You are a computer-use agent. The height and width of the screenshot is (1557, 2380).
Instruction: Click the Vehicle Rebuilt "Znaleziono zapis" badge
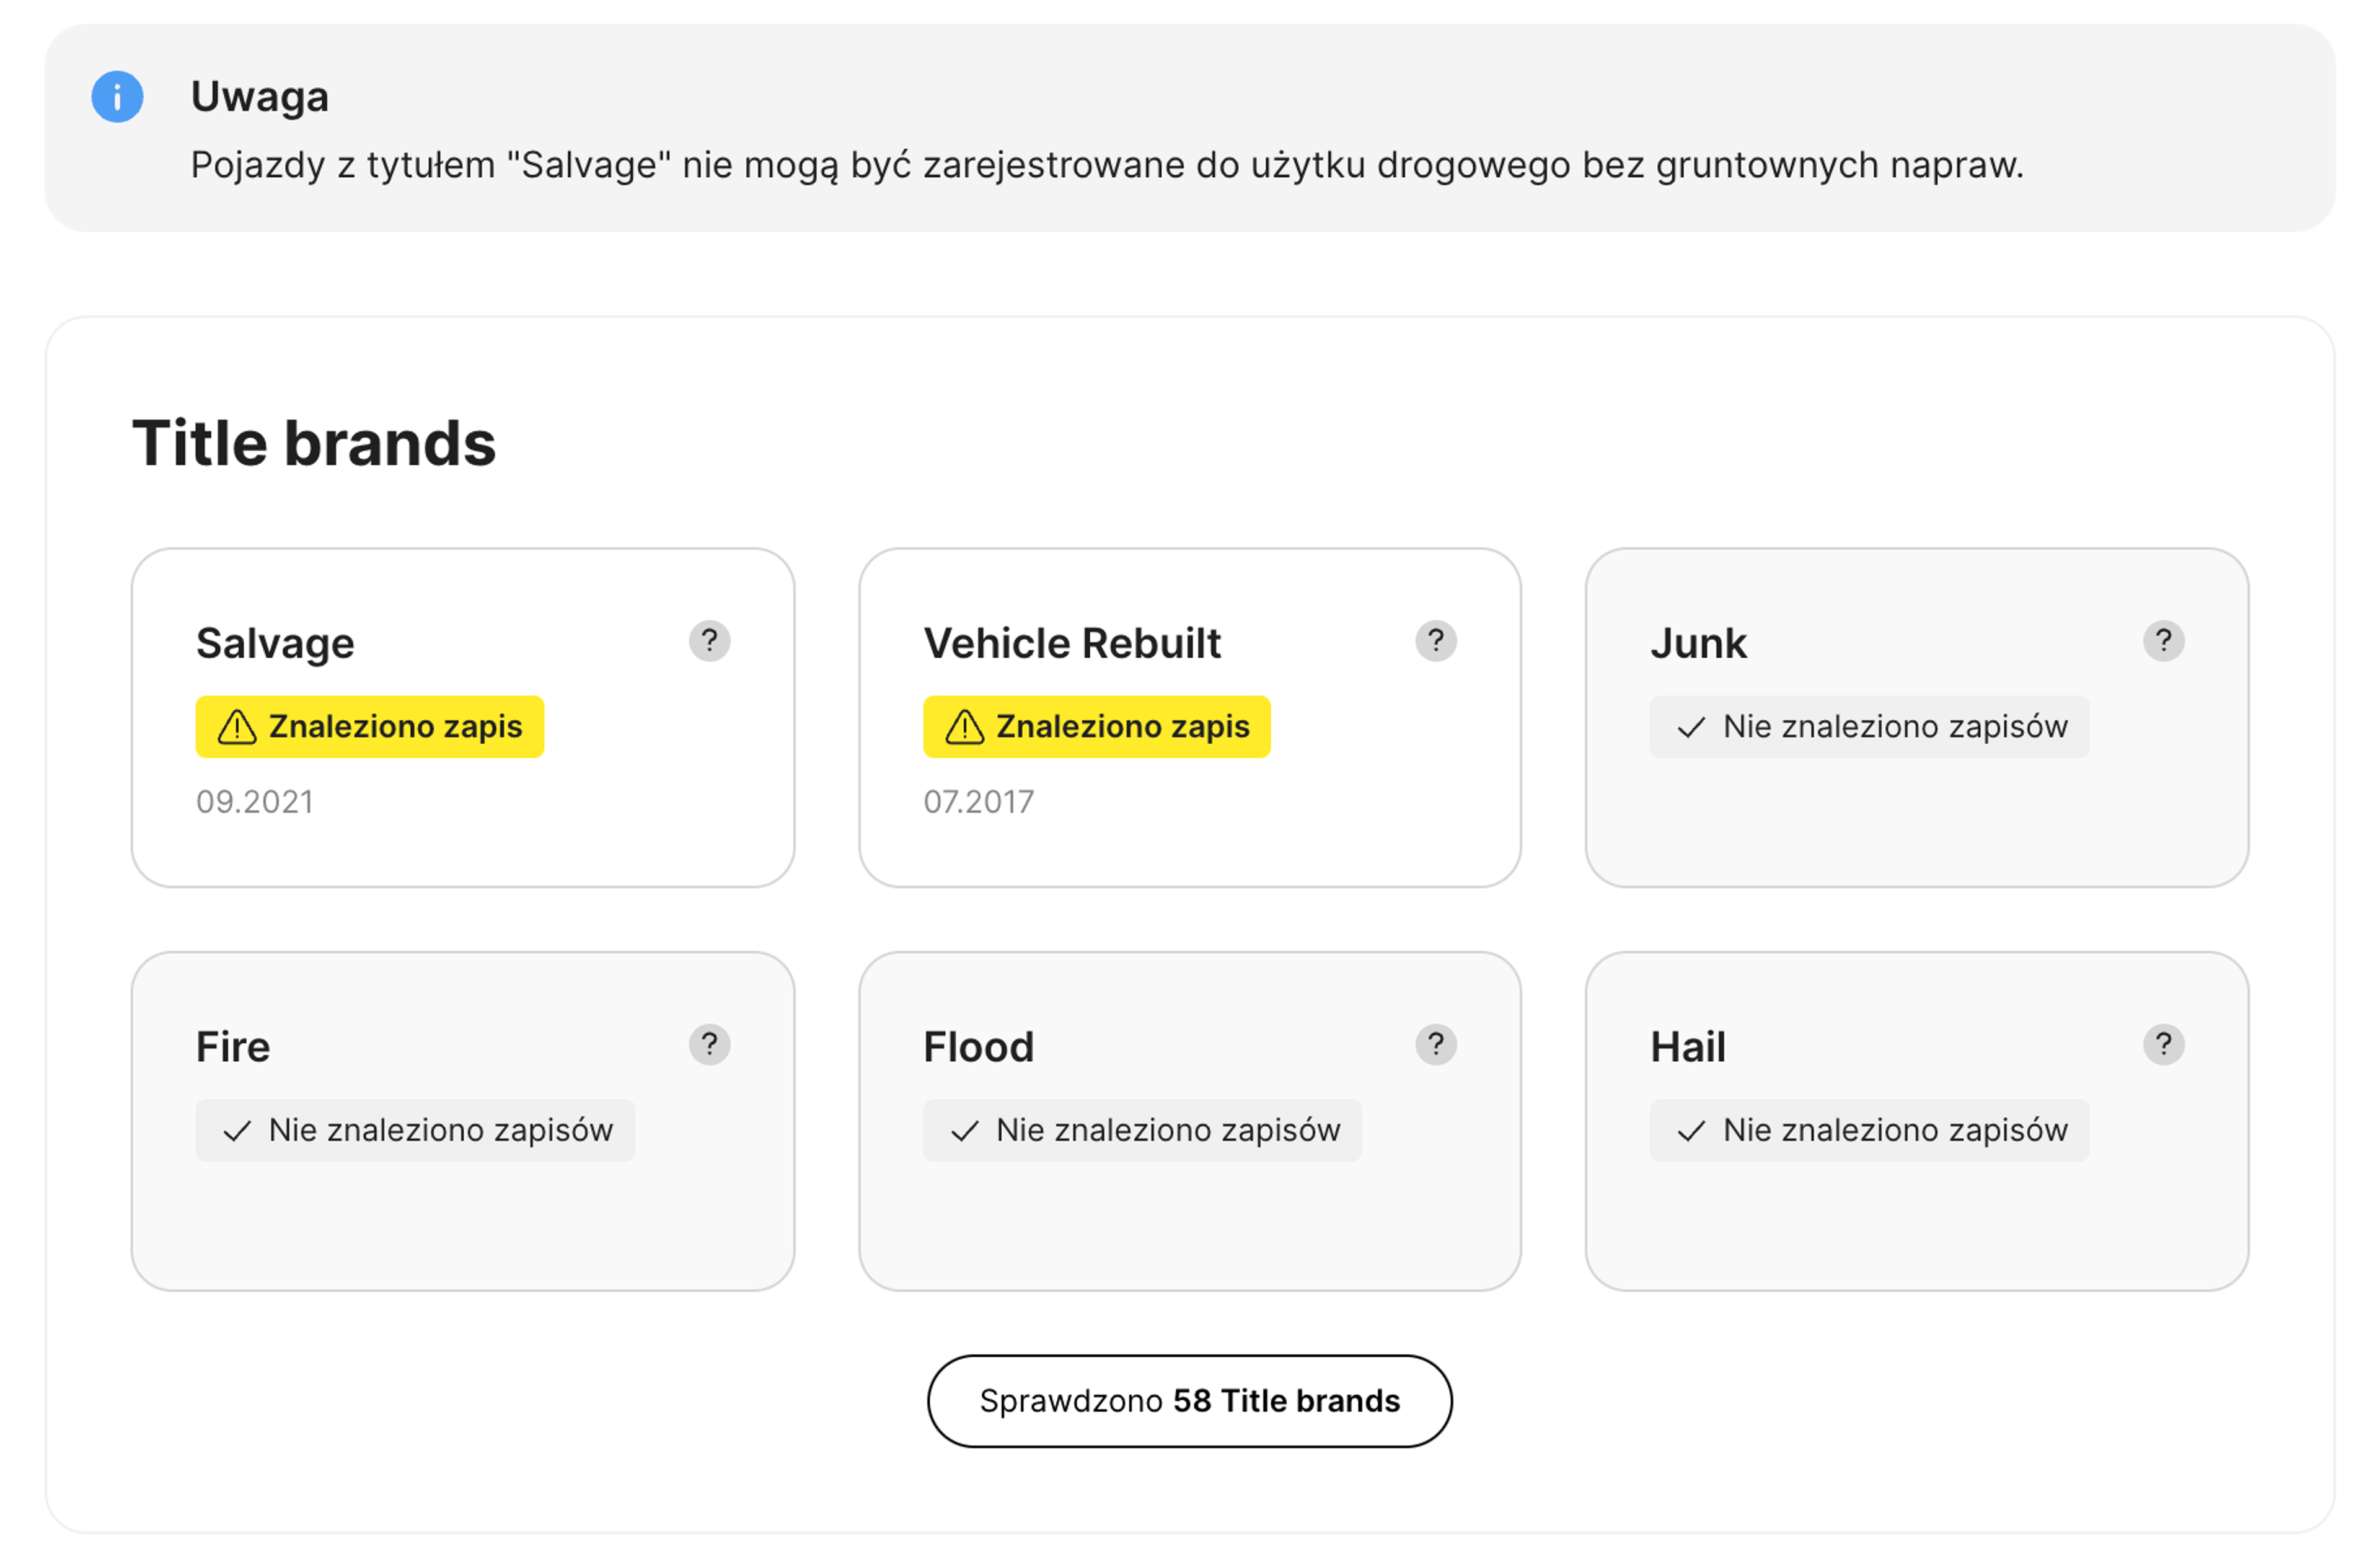(1096, 727)
